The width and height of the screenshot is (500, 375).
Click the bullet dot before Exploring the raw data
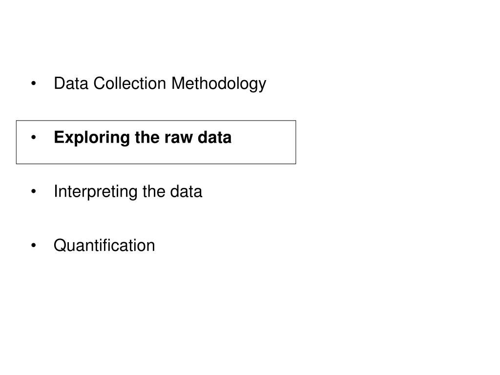33,139
